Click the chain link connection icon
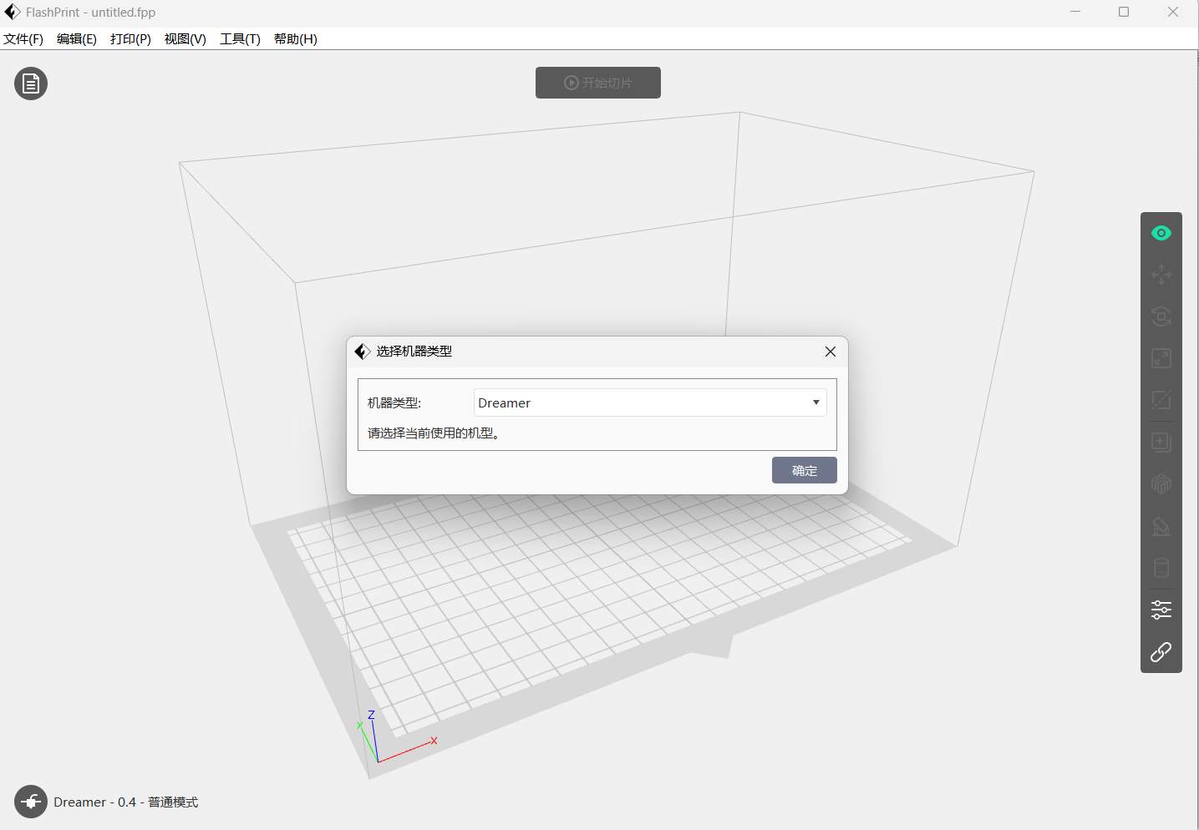Viewport: 1199px width, 830px height. tap(1161, 652)
